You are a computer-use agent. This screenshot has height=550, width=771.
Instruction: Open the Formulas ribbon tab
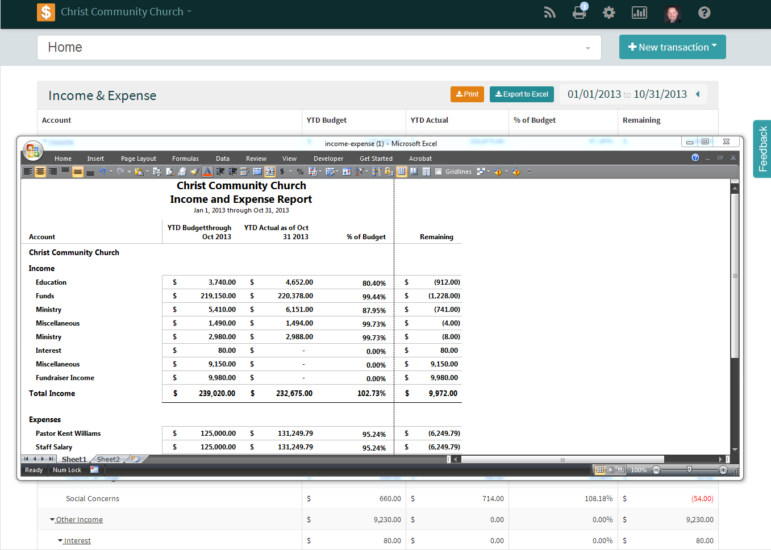coord(185,159)
